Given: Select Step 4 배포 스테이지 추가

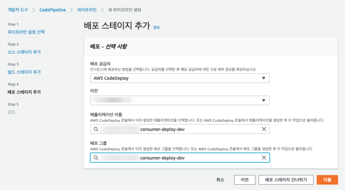Looking at the screenshot, I should click(x=24, y=92).
